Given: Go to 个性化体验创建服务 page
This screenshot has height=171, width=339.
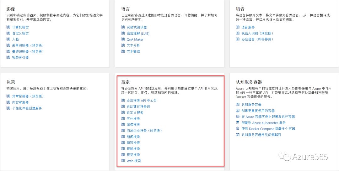Looking at the screenshot, I should tap(27, 108).
